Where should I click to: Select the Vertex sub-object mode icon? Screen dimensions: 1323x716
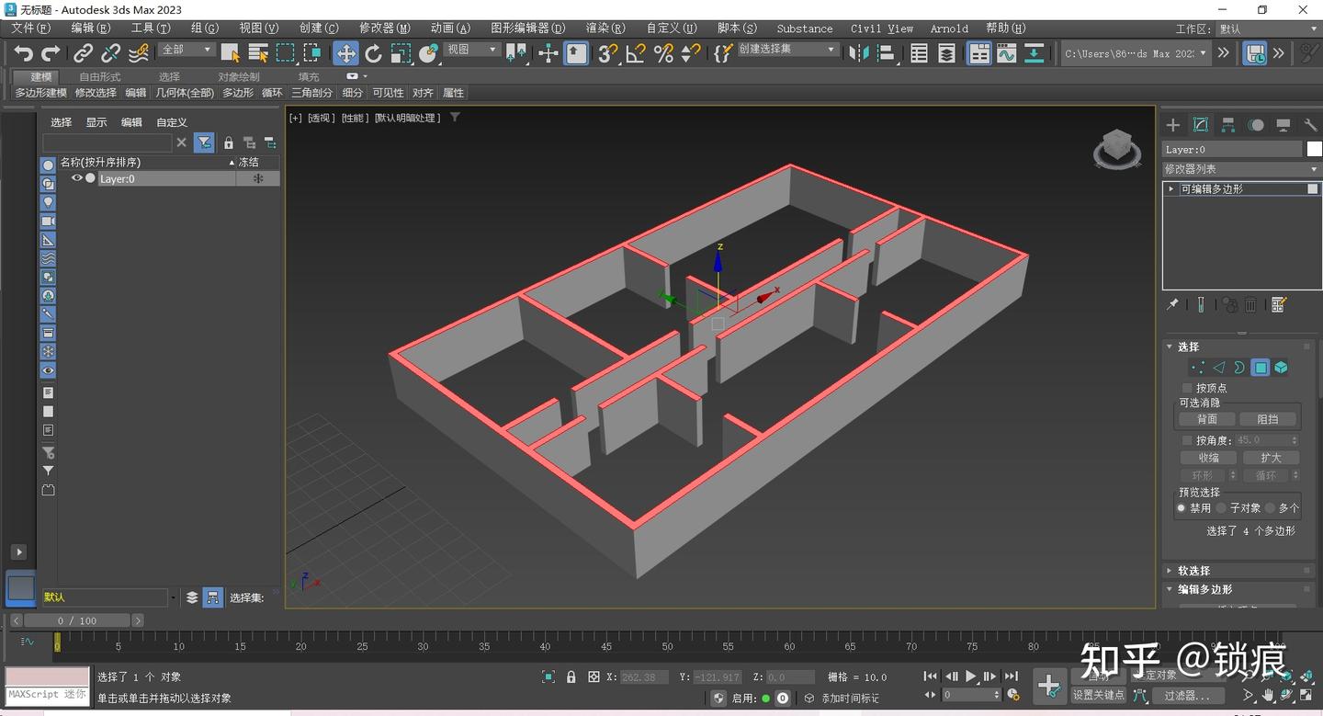1197,367
